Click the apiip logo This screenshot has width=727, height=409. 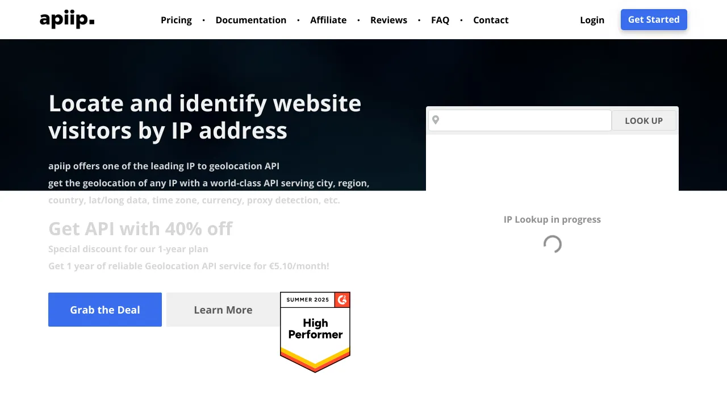(x=67, y=20)
